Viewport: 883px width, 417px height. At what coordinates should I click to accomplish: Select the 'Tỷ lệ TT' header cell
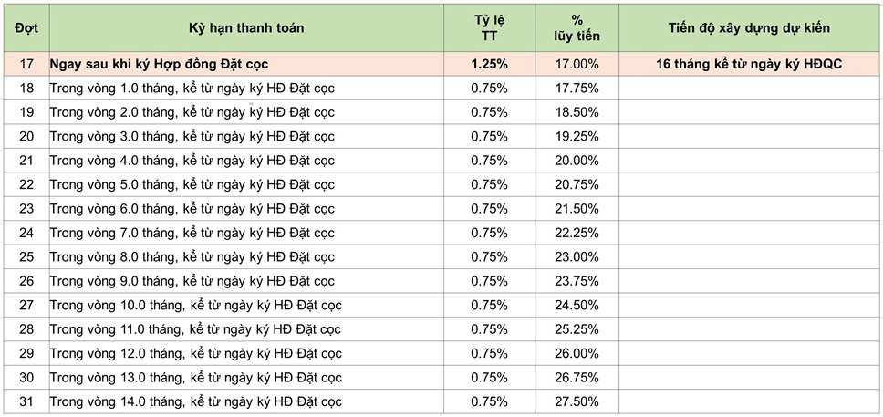pyautogui.click(x=489, y=28)
